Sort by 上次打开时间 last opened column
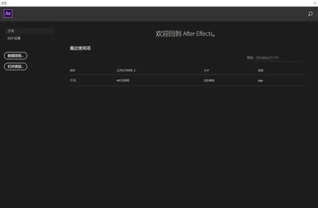Image resolution: width=318 pixels, height=208 pixels. tap(126, 70)
